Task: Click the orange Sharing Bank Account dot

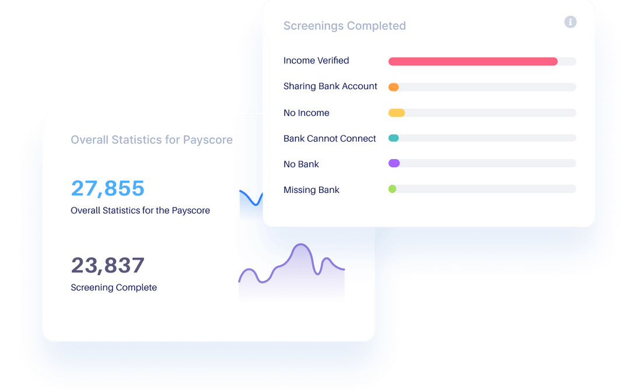Action: click(x=394, y=87)
